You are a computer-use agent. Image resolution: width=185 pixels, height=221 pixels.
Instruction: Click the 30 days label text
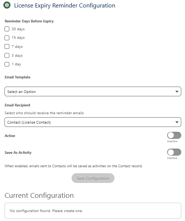coord(18,29)
